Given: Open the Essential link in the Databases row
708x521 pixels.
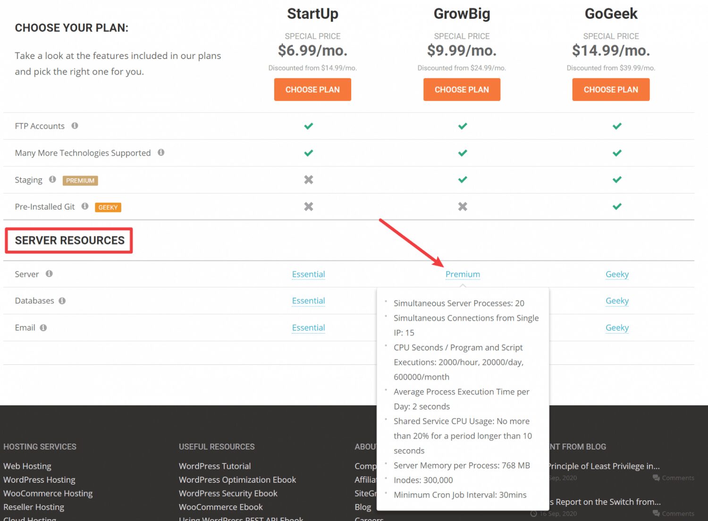Looking at the screenshot, I should (308, 301).
